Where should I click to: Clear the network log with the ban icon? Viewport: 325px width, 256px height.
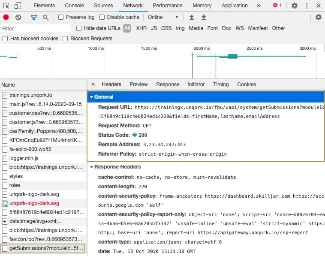(18, 17)
